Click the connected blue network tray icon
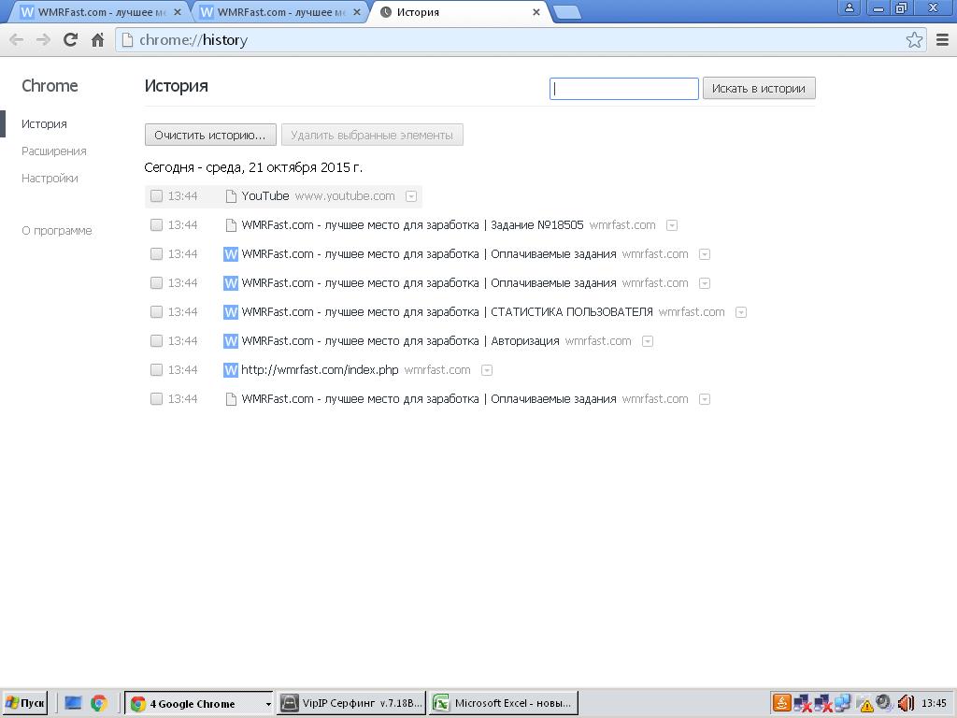 843,703
